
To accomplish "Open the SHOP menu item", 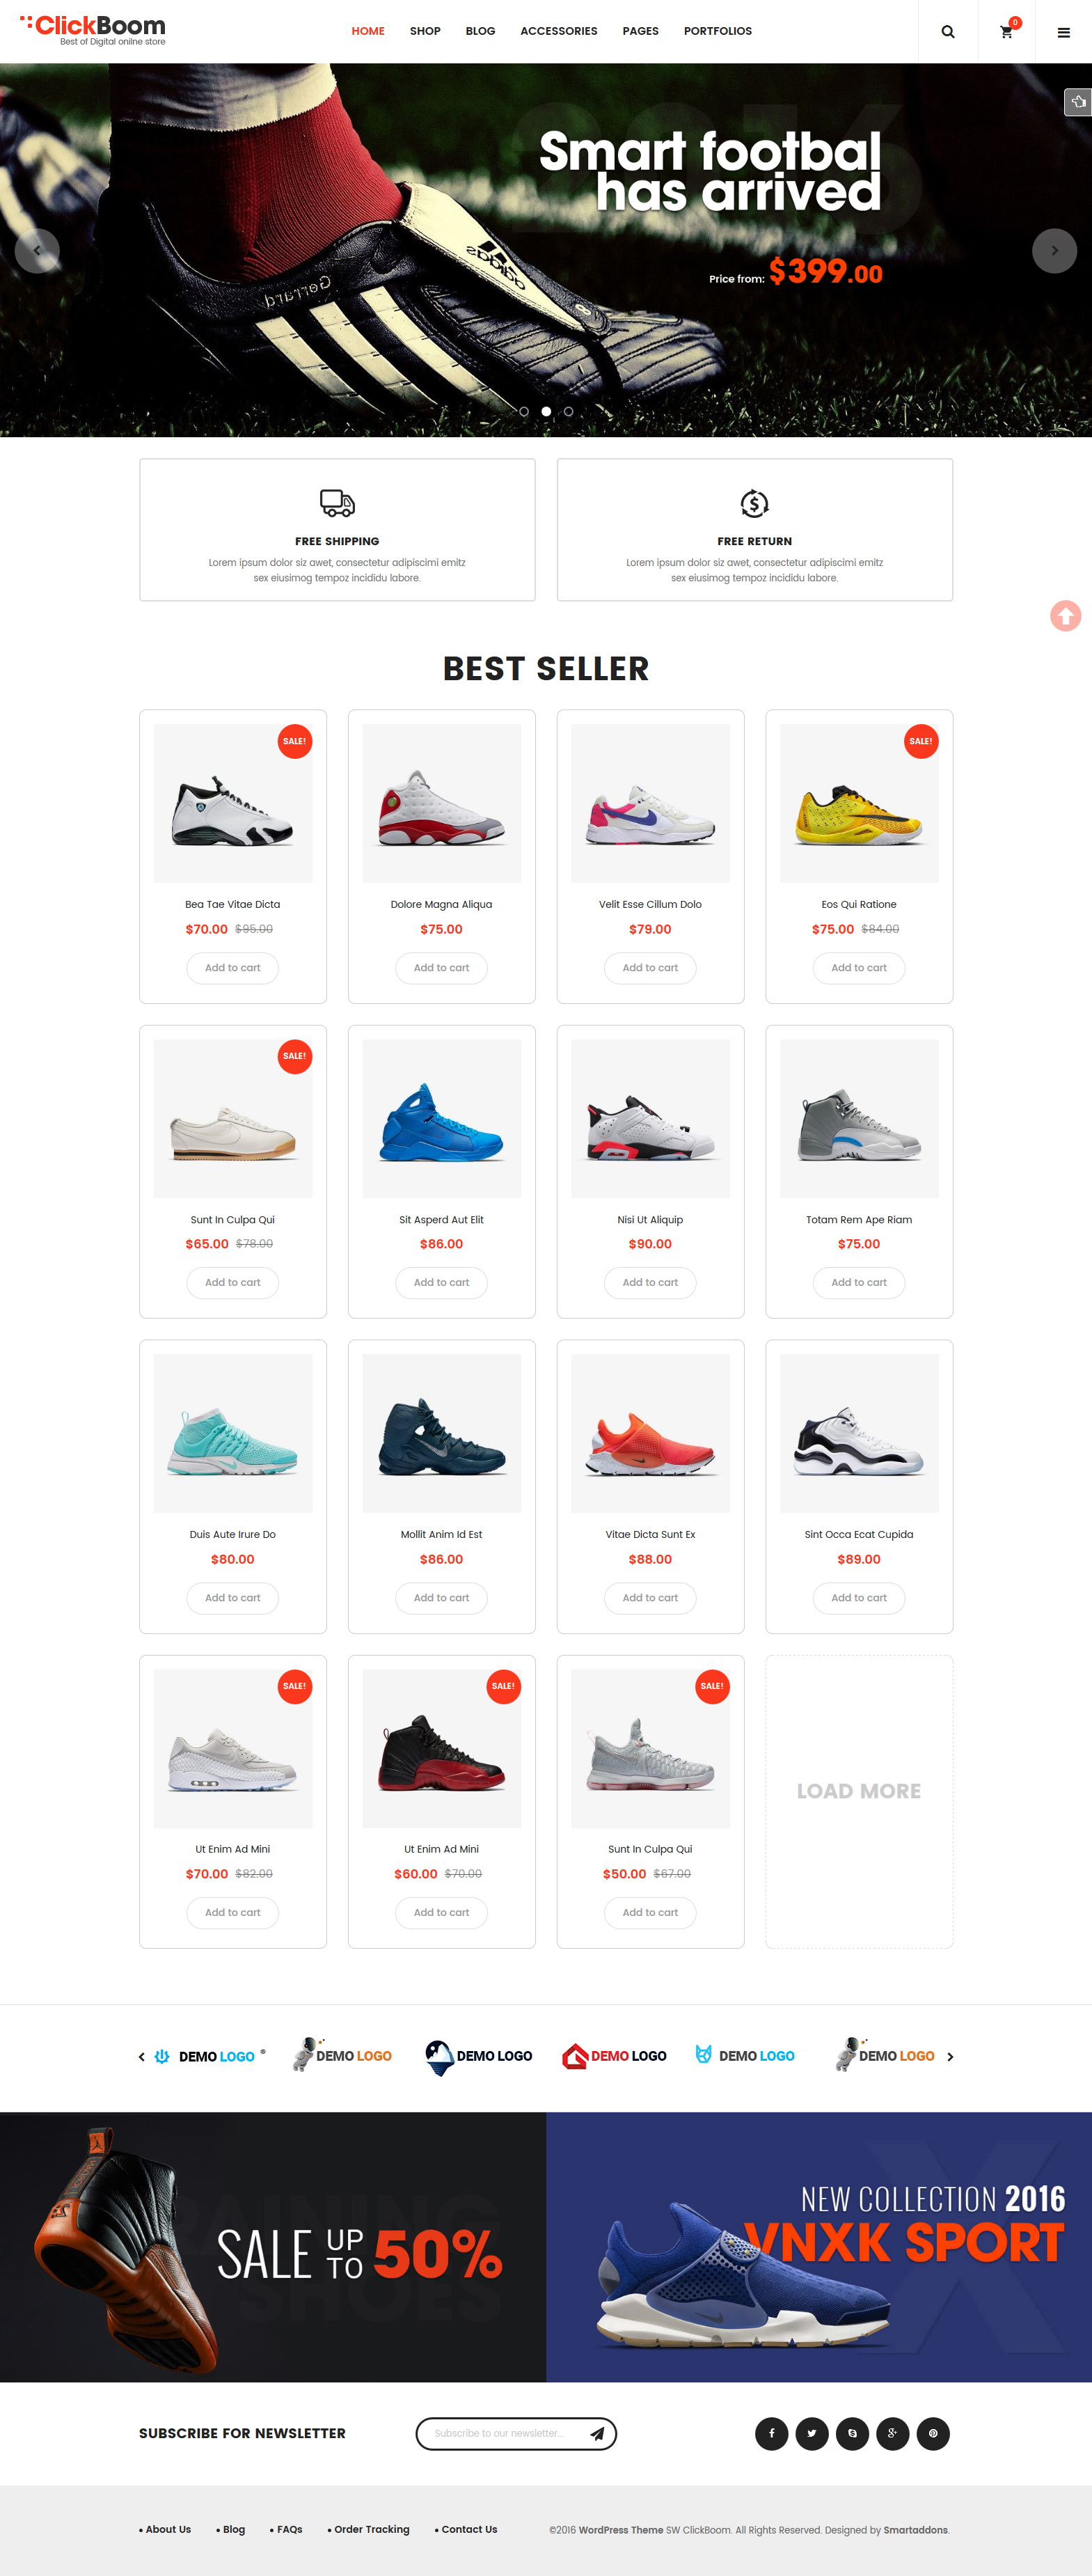I will (x=425, y=31).
